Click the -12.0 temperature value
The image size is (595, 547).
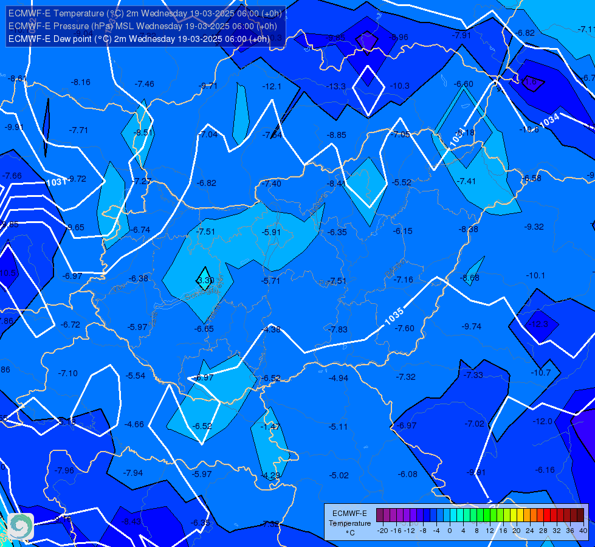pos(542,421)
